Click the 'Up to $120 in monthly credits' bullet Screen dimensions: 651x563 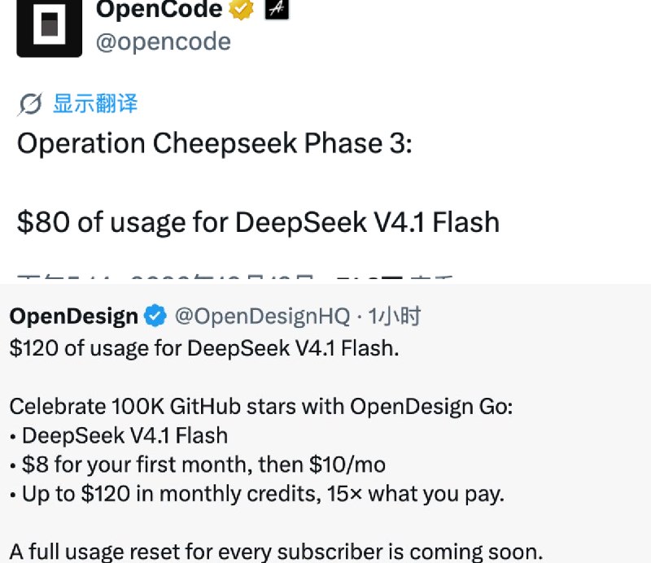point(257,494)
